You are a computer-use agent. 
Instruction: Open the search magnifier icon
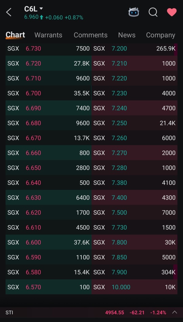click(x=153, y=12)
